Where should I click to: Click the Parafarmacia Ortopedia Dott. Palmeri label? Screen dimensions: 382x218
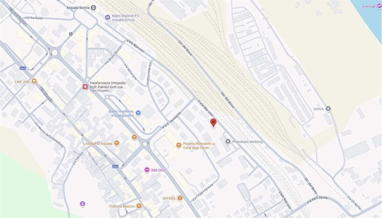pos(108,85)
